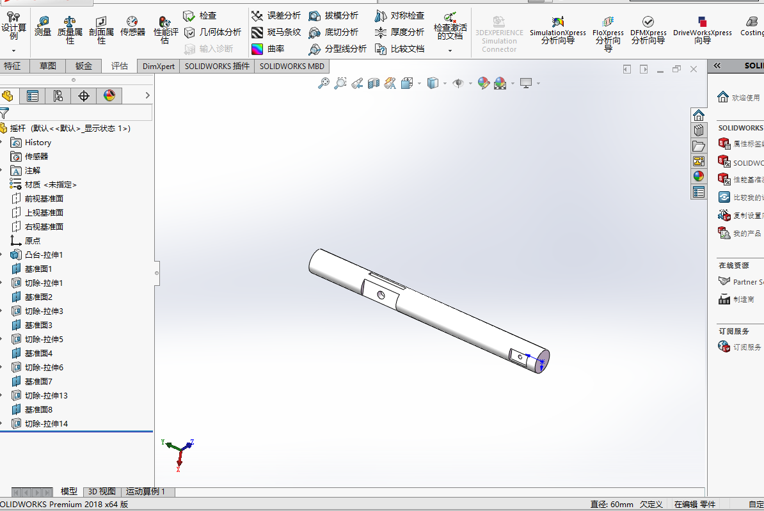Open Appearances task pane tab
764x511 pixels.
coord(699,177)
